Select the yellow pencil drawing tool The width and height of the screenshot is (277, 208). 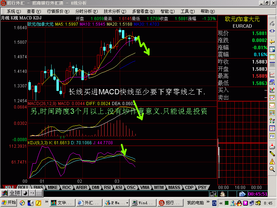(272, 154)
